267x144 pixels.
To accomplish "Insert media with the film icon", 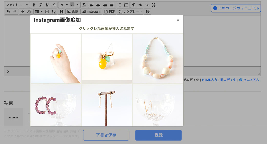I will 47,11.
